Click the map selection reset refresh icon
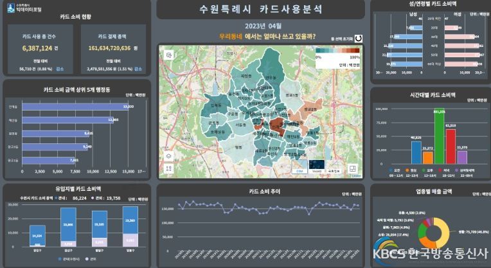 (x=359, y=38)
